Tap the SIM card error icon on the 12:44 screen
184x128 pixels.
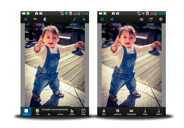click(x=71, y=13)
